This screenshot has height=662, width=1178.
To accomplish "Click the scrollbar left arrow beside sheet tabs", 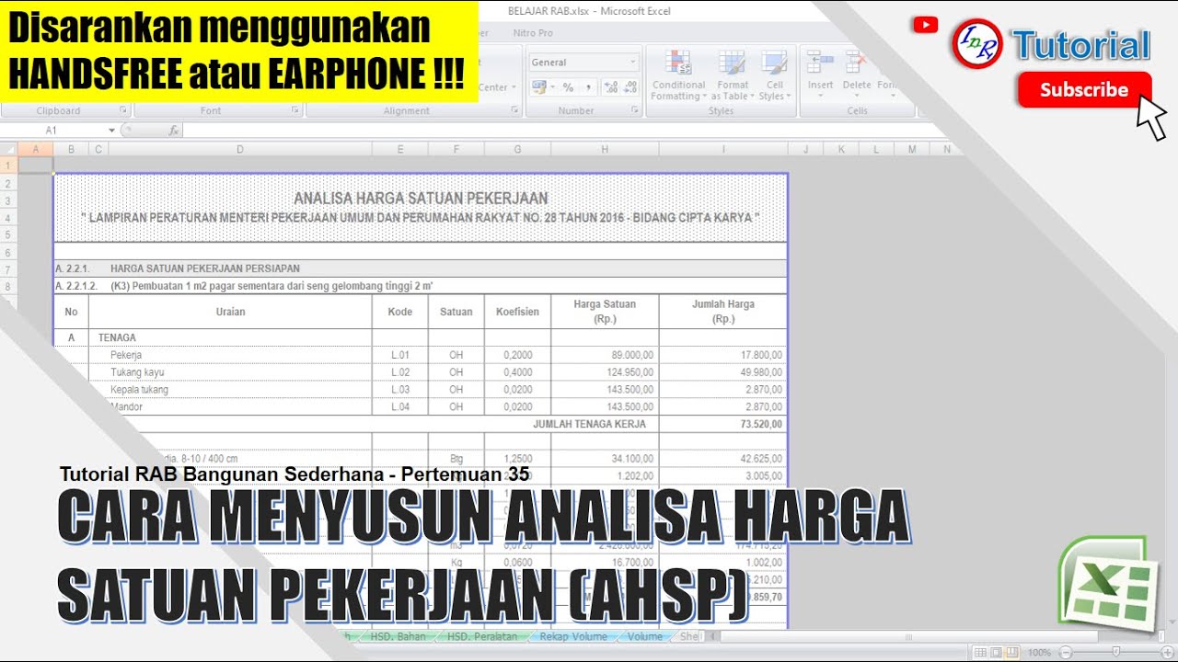I will click(713, 636).
